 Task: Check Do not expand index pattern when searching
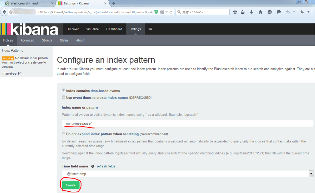click(x=63, y=134)
